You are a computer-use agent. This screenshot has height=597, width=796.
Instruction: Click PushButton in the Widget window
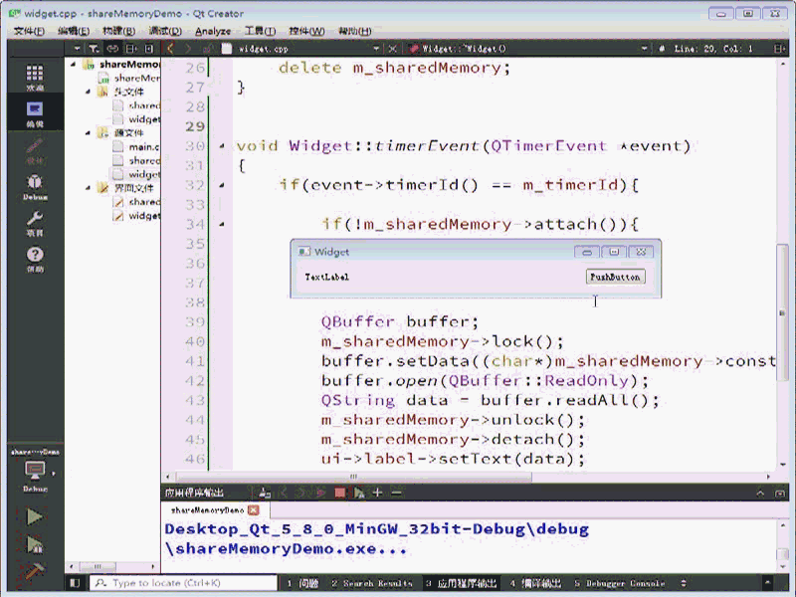coord(615,277)
